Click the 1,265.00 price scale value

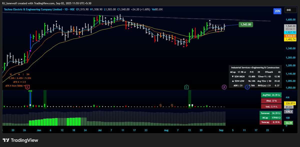pyautogui.click(x=290, y=58)
